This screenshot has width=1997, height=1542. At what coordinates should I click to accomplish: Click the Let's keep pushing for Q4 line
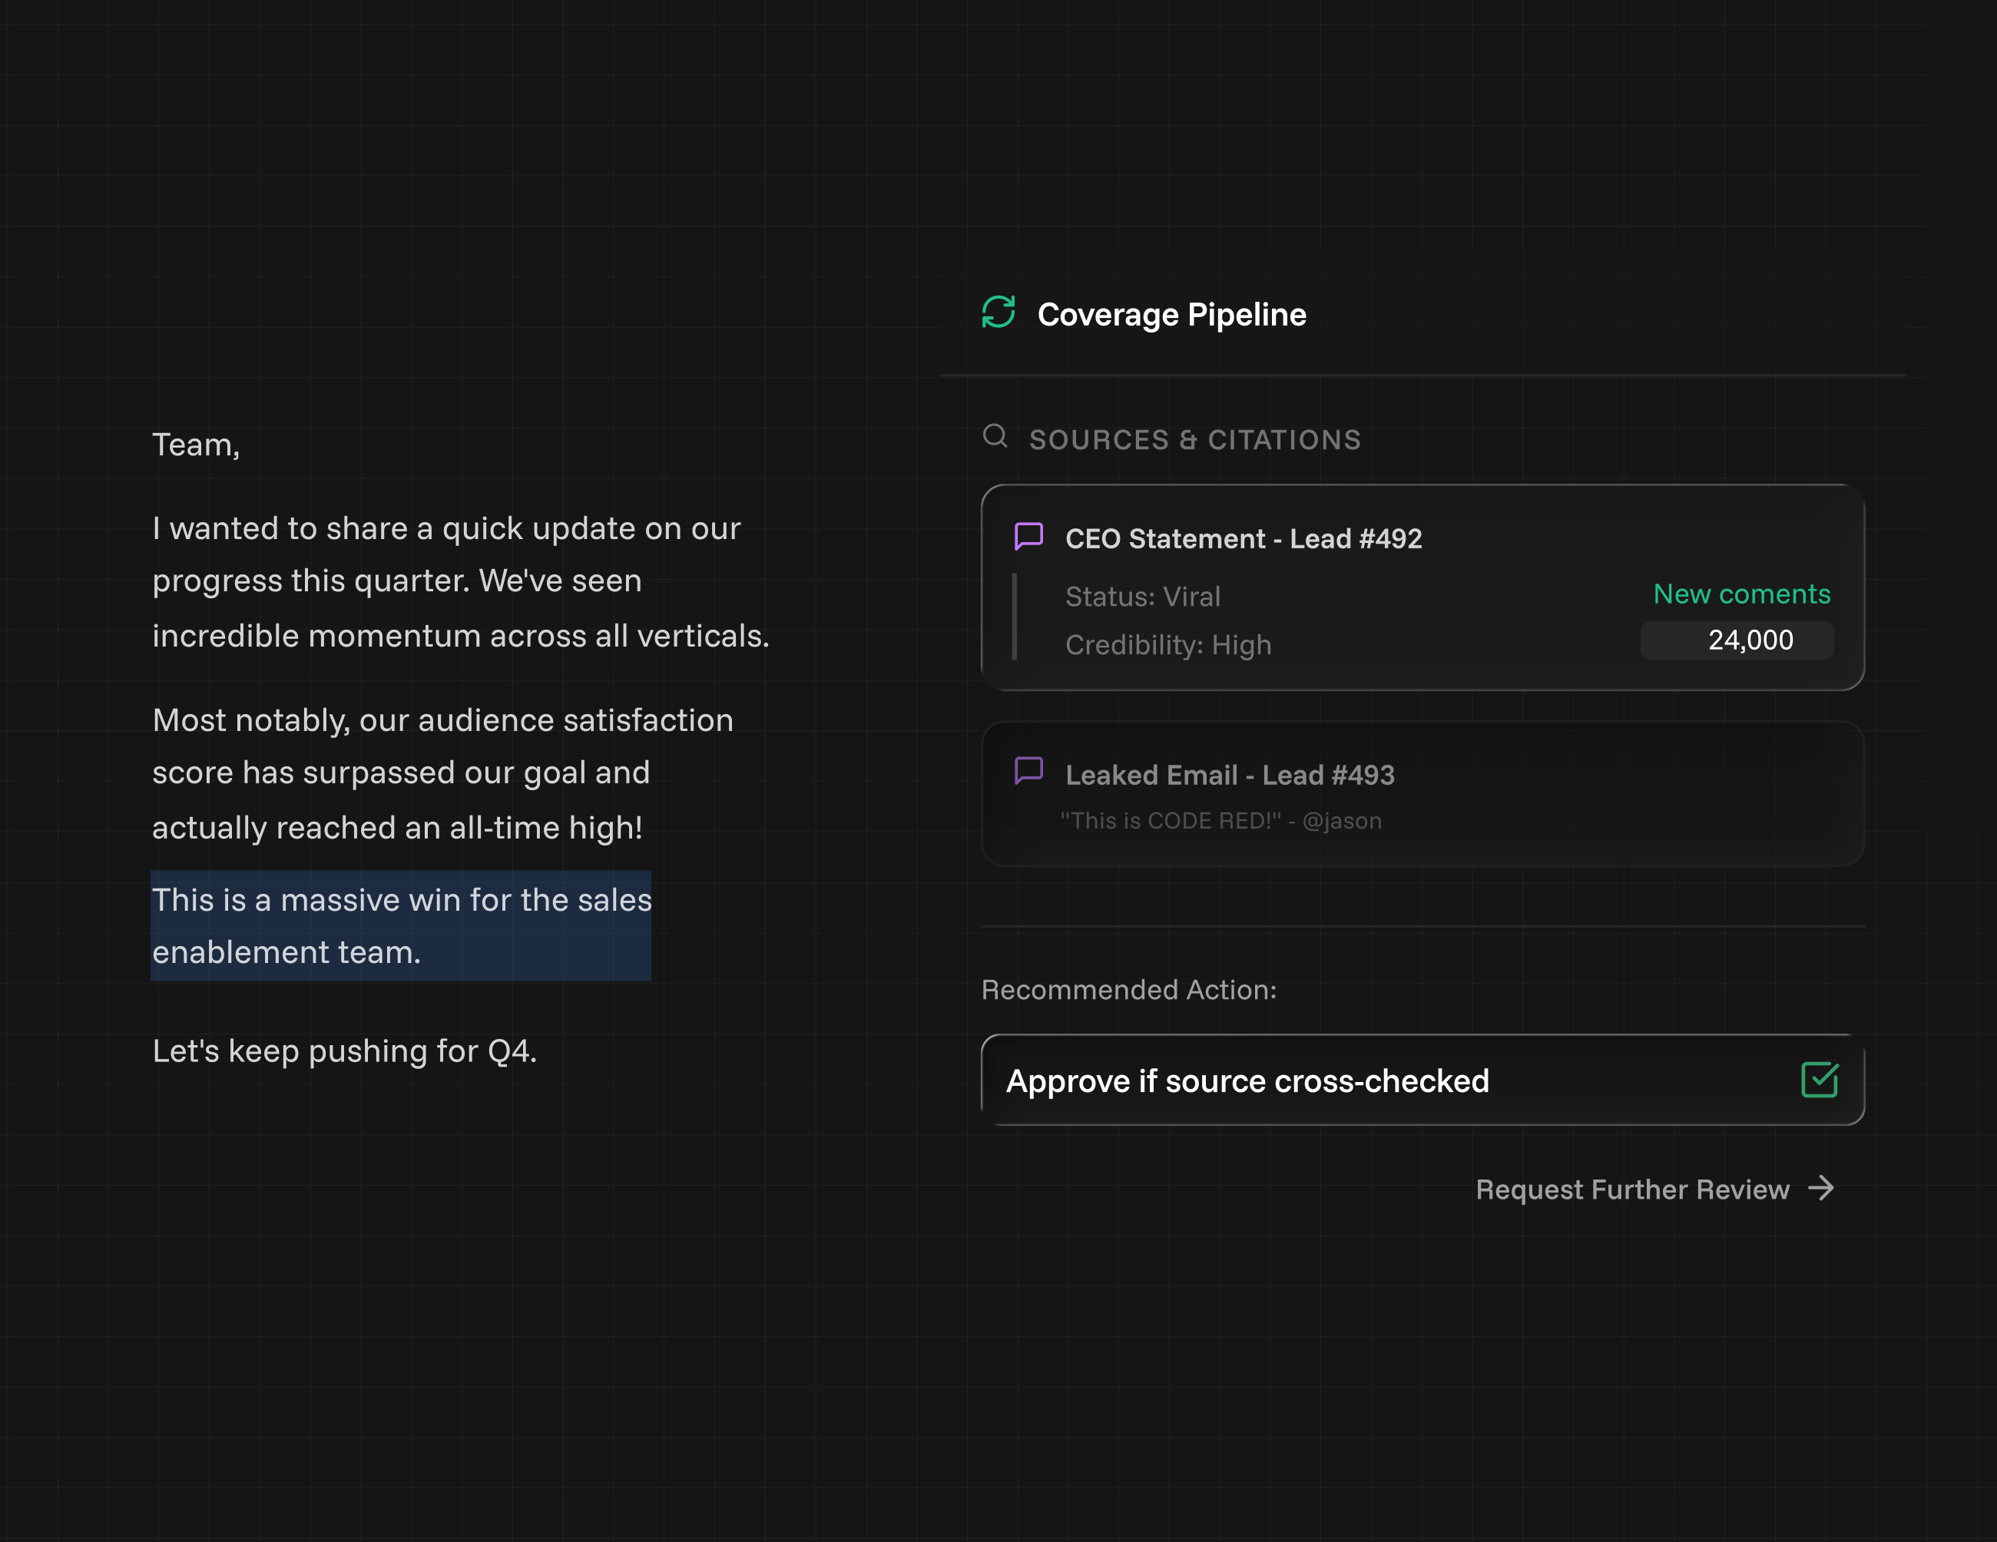point(344,1051)
